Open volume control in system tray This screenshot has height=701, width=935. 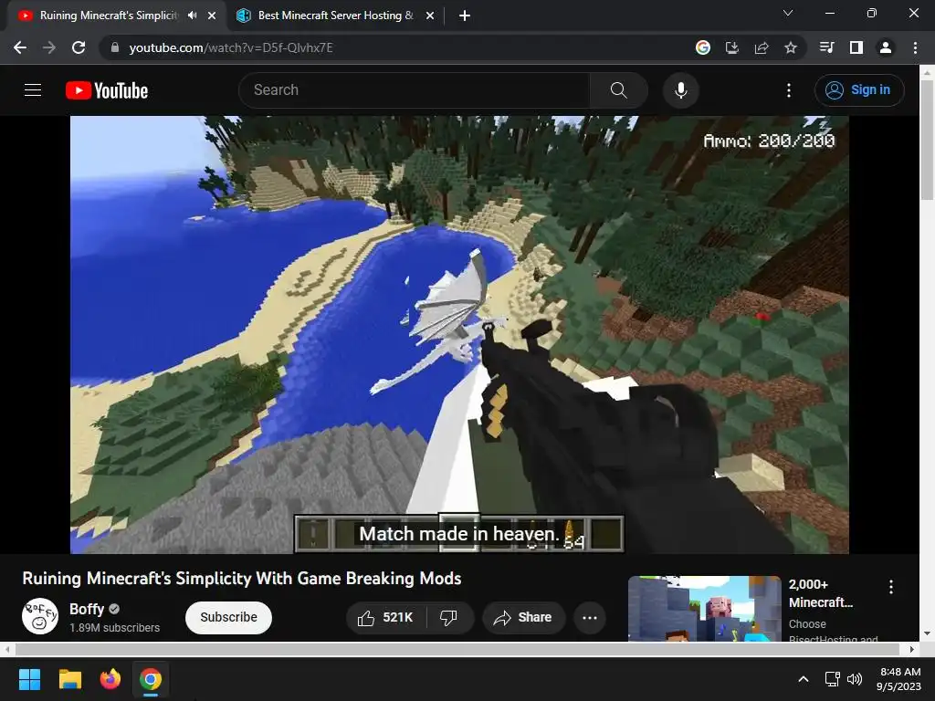855,679
